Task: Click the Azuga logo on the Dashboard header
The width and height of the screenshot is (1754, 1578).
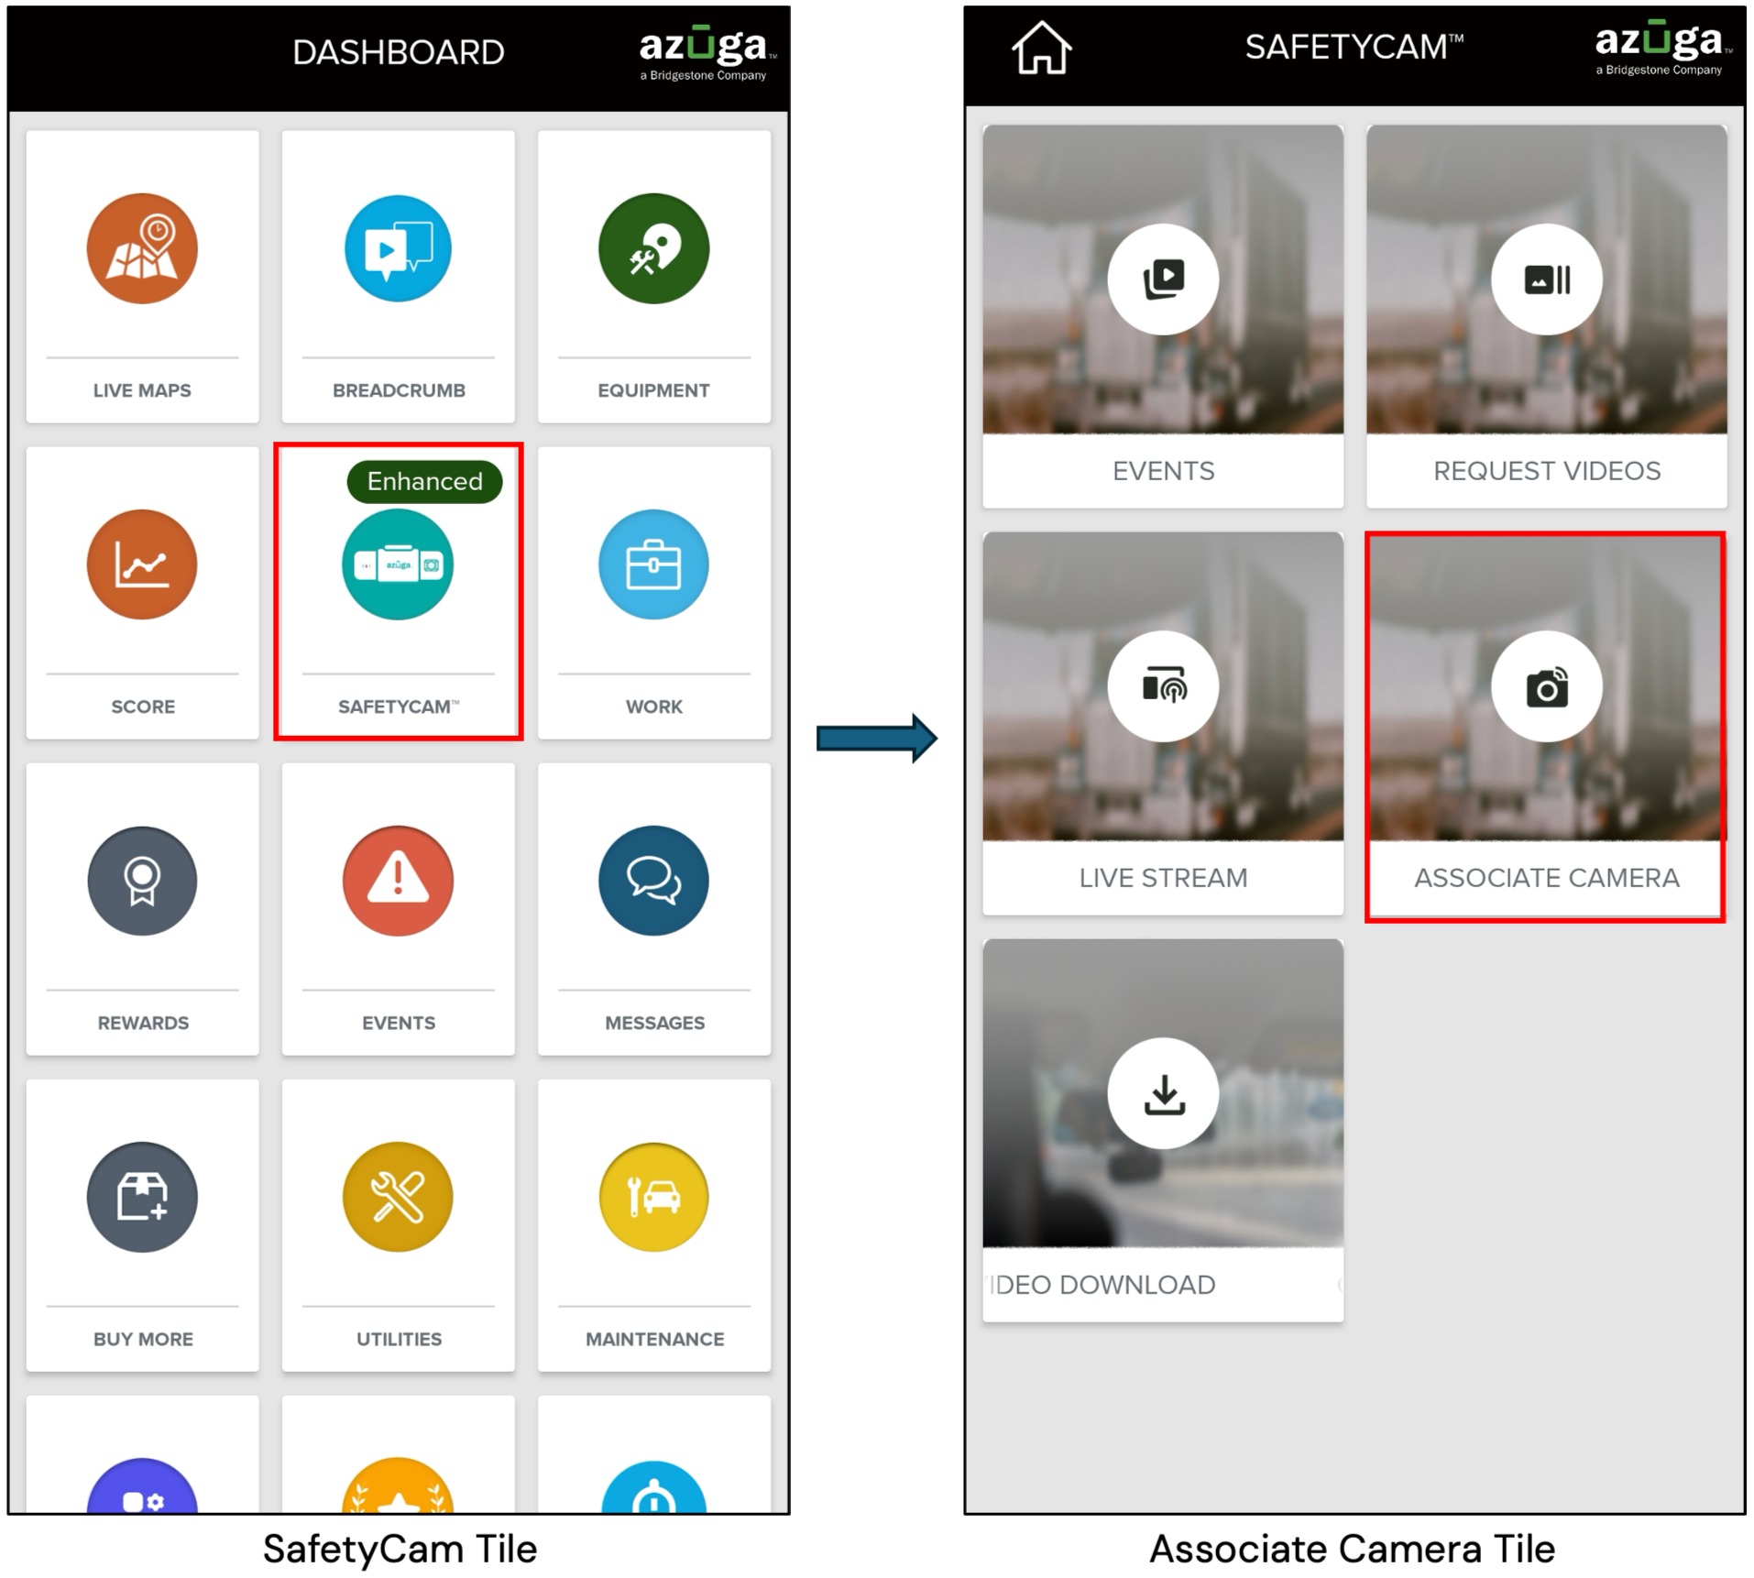Action: click(x=707, y=53)
